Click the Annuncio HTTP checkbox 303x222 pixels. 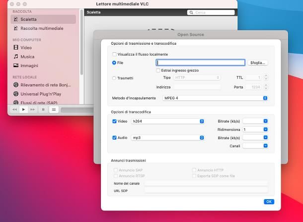point(194,170)
